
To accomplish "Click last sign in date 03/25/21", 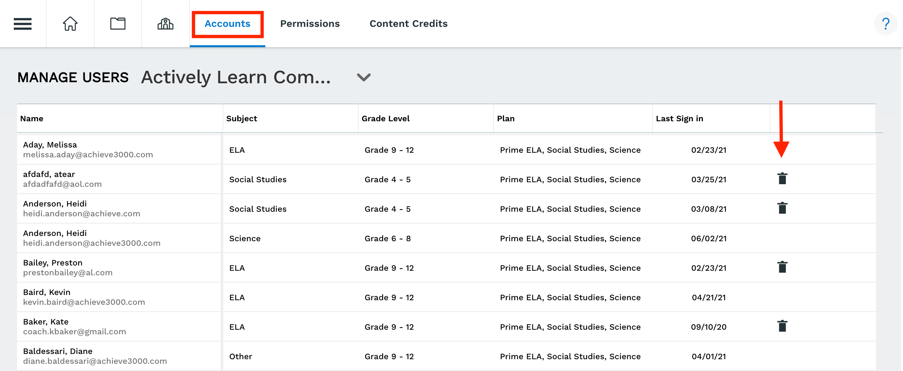I will coord(709,180).
